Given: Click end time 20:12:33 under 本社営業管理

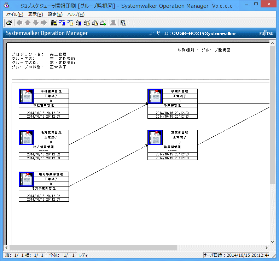Looking at the screenshot, I should click(x=43, y=117).
